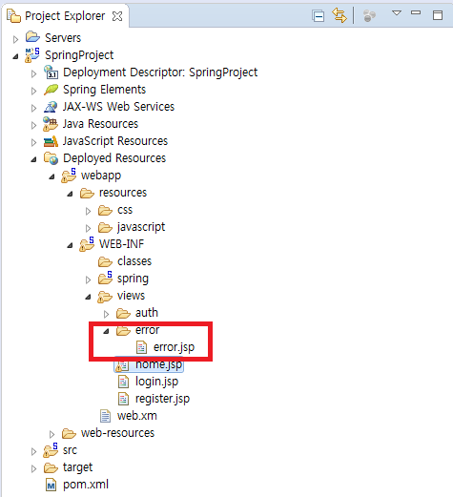
Task: Expand the auth folder
Action: pyautogui.click(x=106, y=314)
